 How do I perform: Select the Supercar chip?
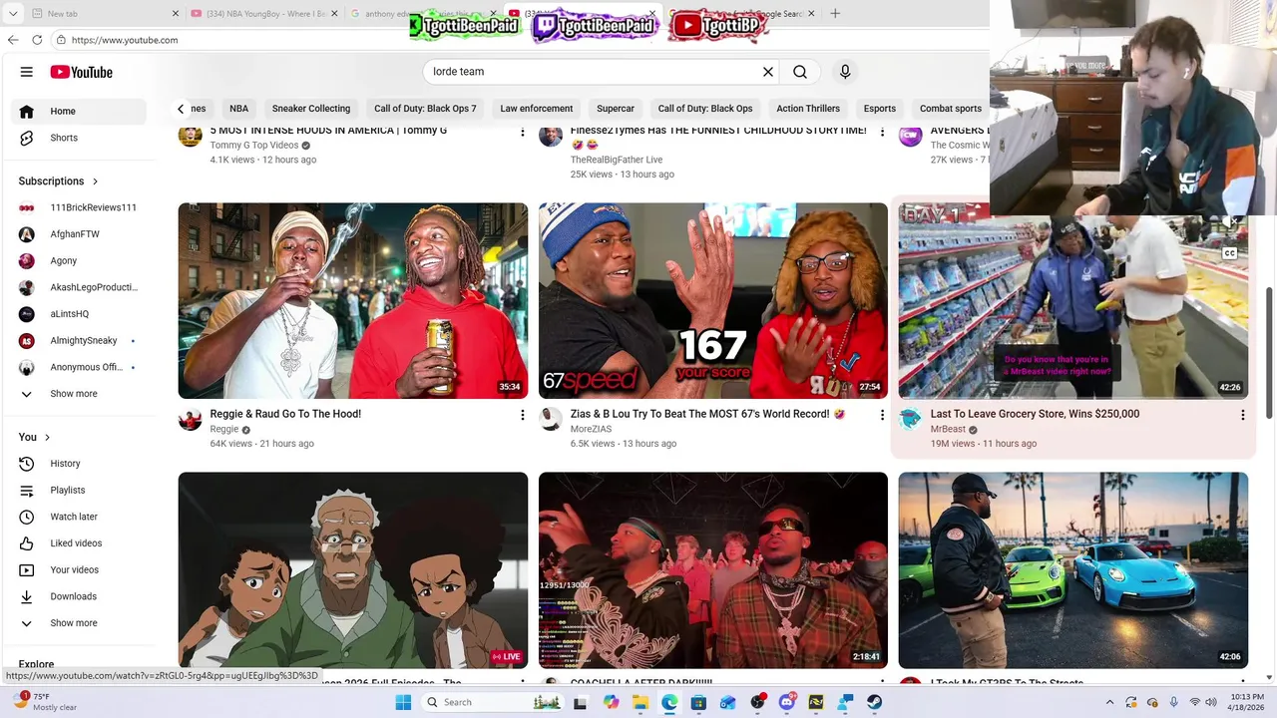click(x=616, y=109)
